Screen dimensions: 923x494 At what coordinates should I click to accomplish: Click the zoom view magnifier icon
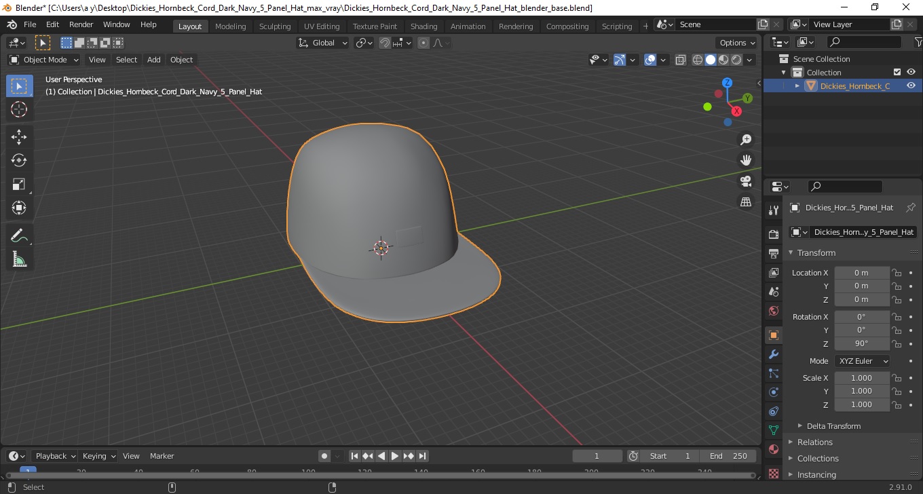pyautogui.click(x=746, y=139)
